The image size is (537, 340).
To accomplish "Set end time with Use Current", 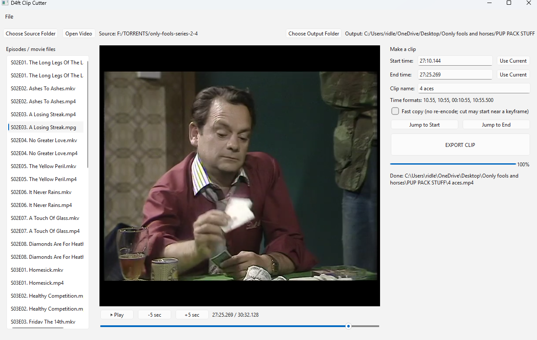I will 513,75.
